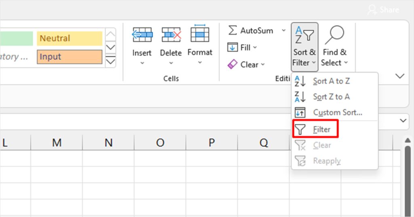Click the Insert cells icon

tap(142, 35)
